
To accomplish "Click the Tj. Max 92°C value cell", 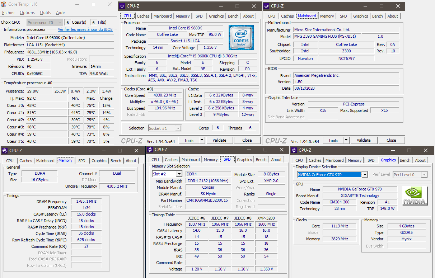I will pos(47,98).
